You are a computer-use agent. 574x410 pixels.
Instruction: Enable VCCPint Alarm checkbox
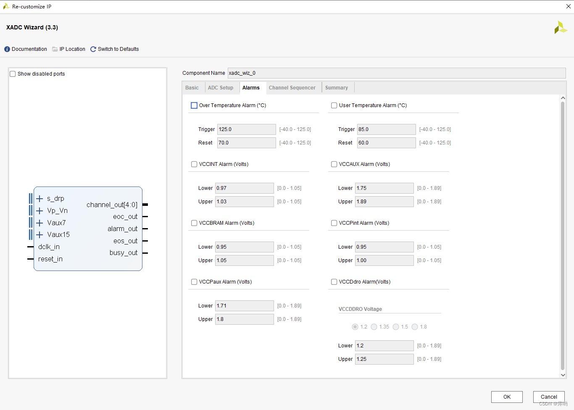334,223
